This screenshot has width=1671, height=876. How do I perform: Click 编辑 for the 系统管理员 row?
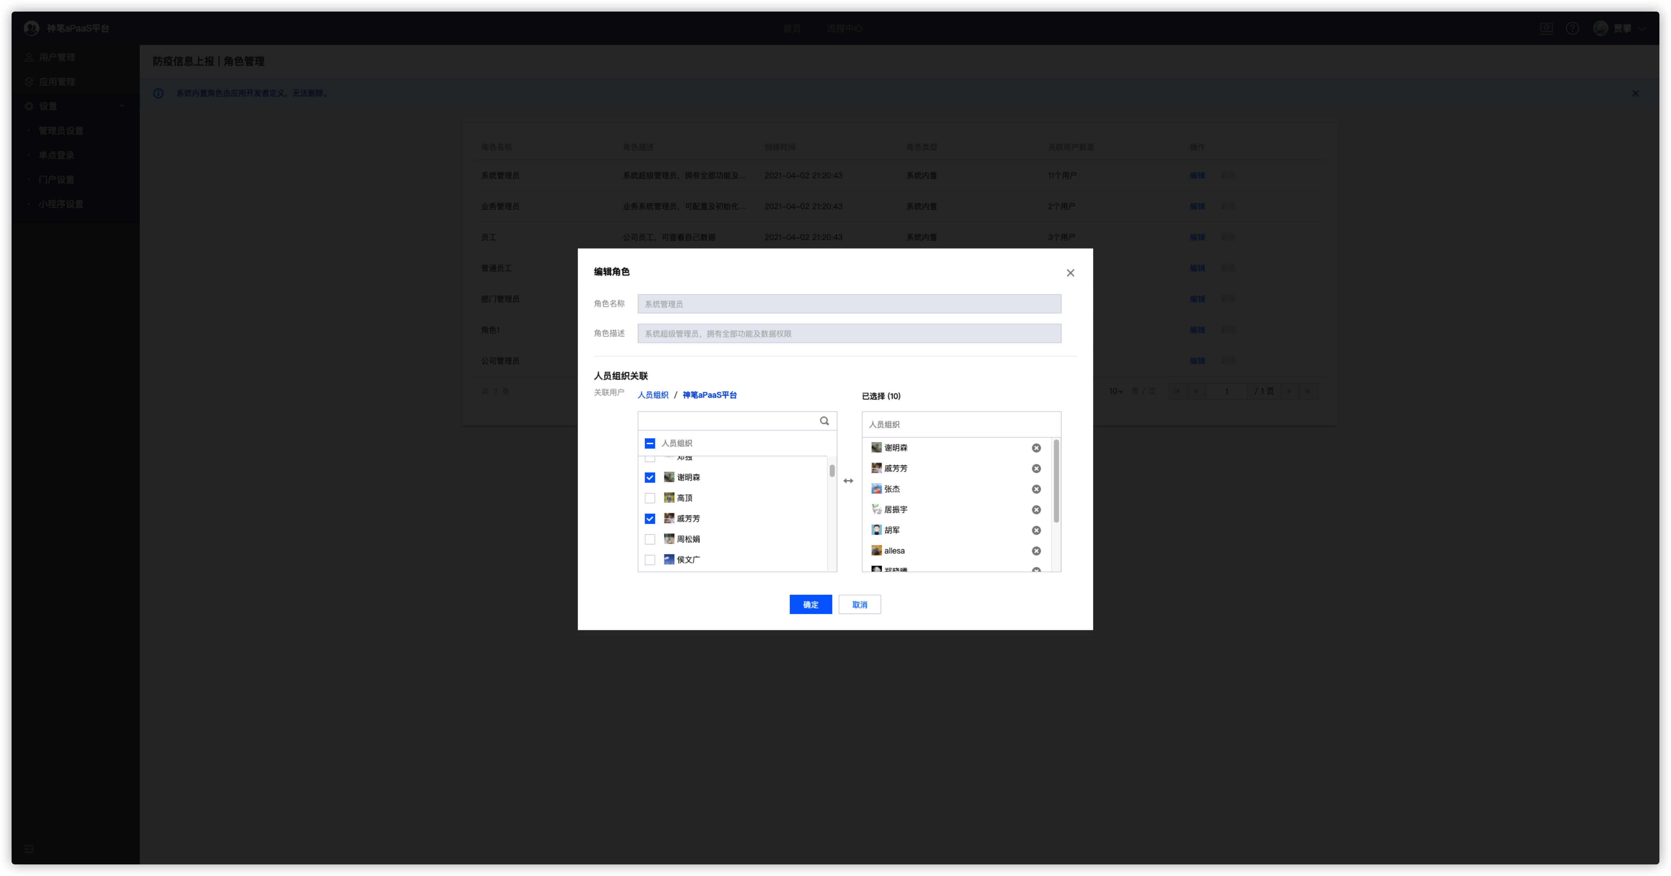pos(1197,176)
